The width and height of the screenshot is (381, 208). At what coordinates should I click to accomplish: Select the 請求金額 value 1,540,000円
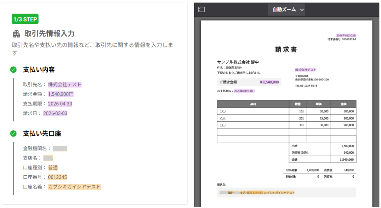[x=61, y=94]
